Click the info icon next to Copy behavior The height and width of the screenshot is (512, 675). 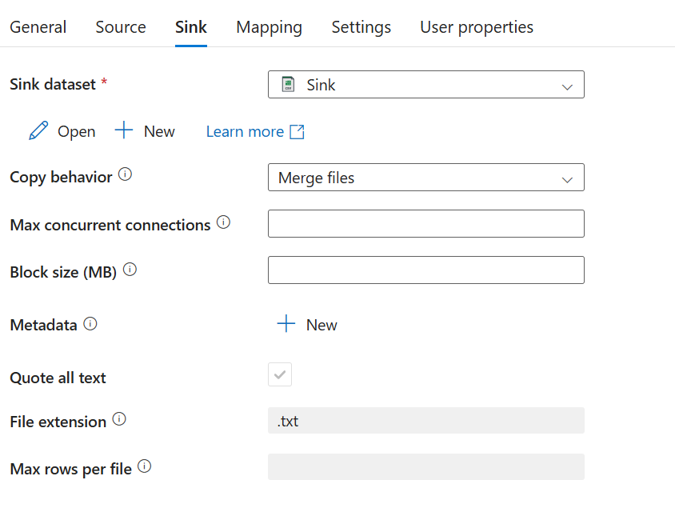(125, 175)
